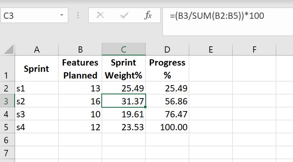Screen dimensions: 293x162
Task: Click the Features Planned header cell
Action: [x=80, y=68]
